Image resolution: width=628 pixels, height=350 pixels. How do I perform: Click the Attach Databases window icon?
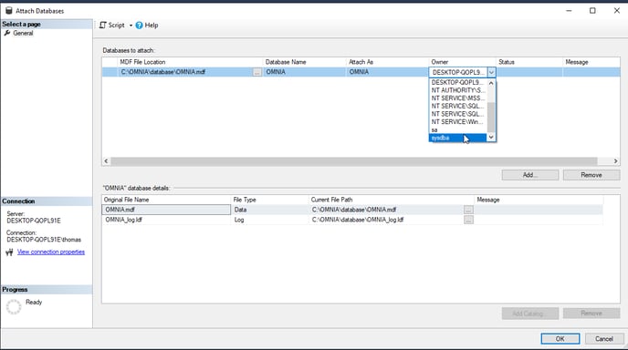pyautogui.click(x=9, y=11)
